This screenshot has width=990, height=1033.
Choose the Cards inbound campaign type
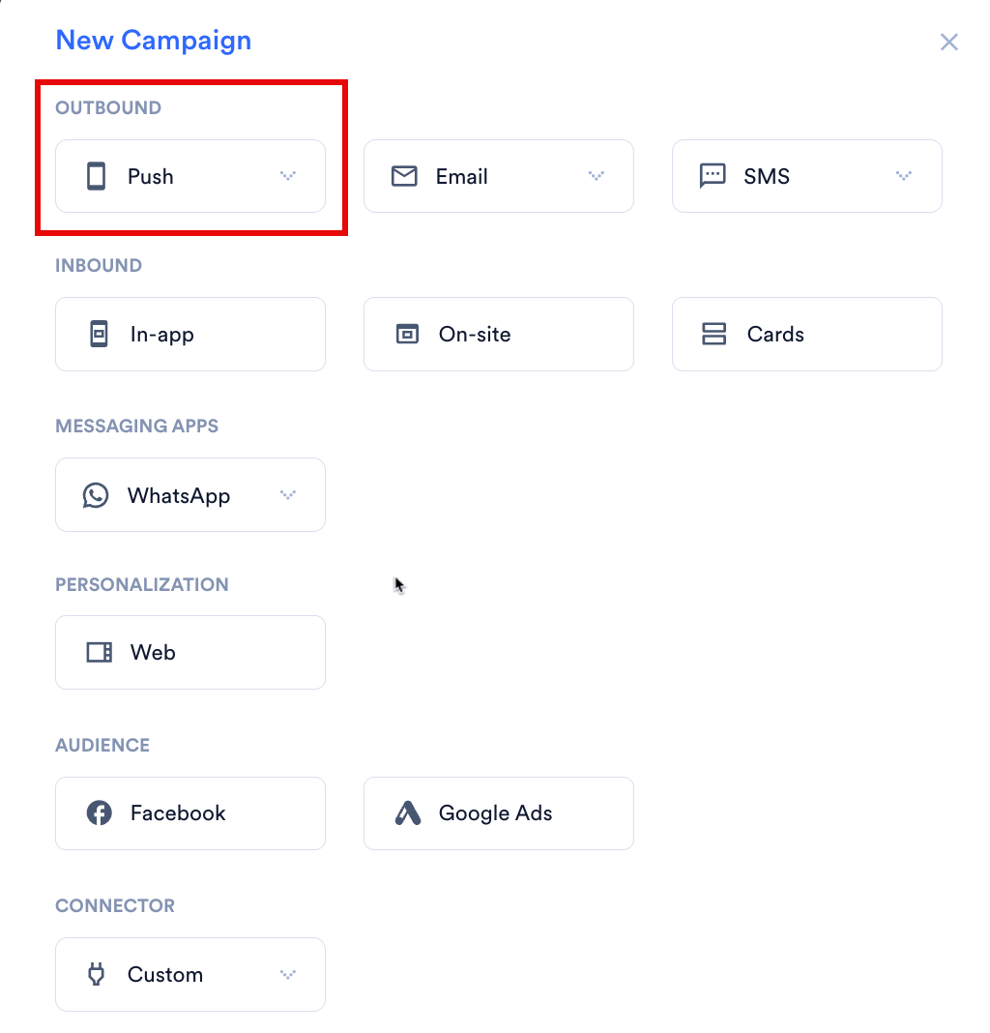click(807, 334)
